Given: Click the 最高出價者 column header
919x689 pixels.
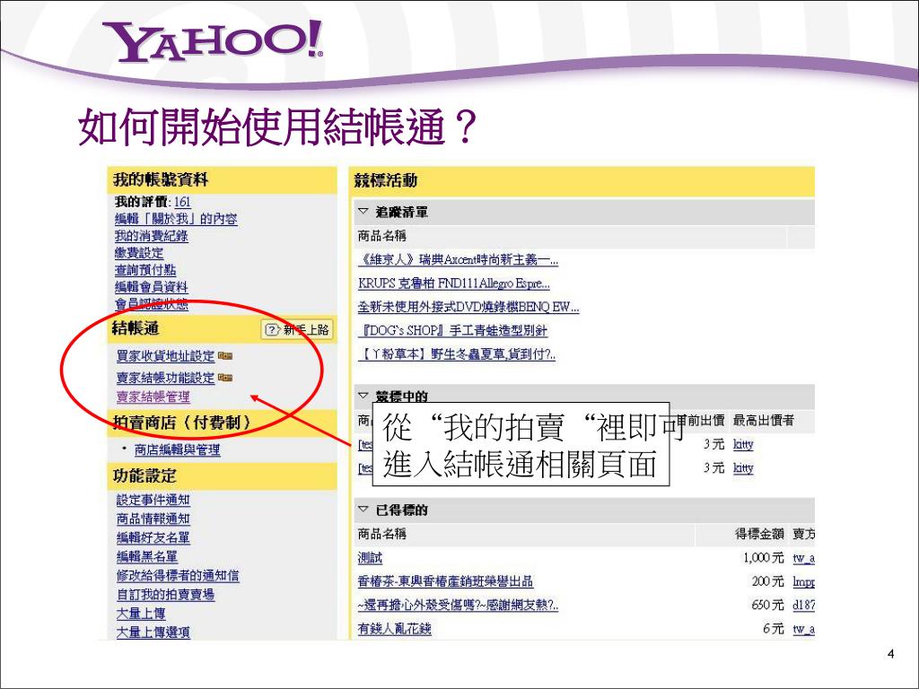Looking at the screenshot, I should click(764, 420).
